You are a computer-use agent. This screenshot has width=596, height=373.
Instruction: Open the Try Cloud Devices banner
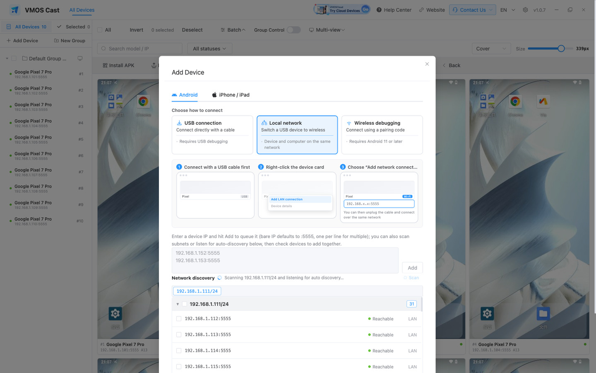341,10
